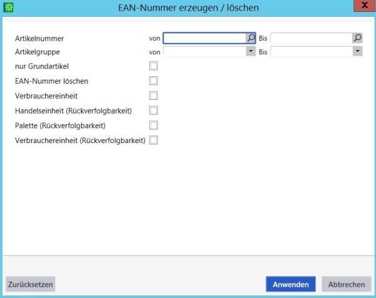The height and width of the screenshot is (298, 376).
Task: Close the EAN-Nummer erzeugen dialog
Action: point(365,6)
